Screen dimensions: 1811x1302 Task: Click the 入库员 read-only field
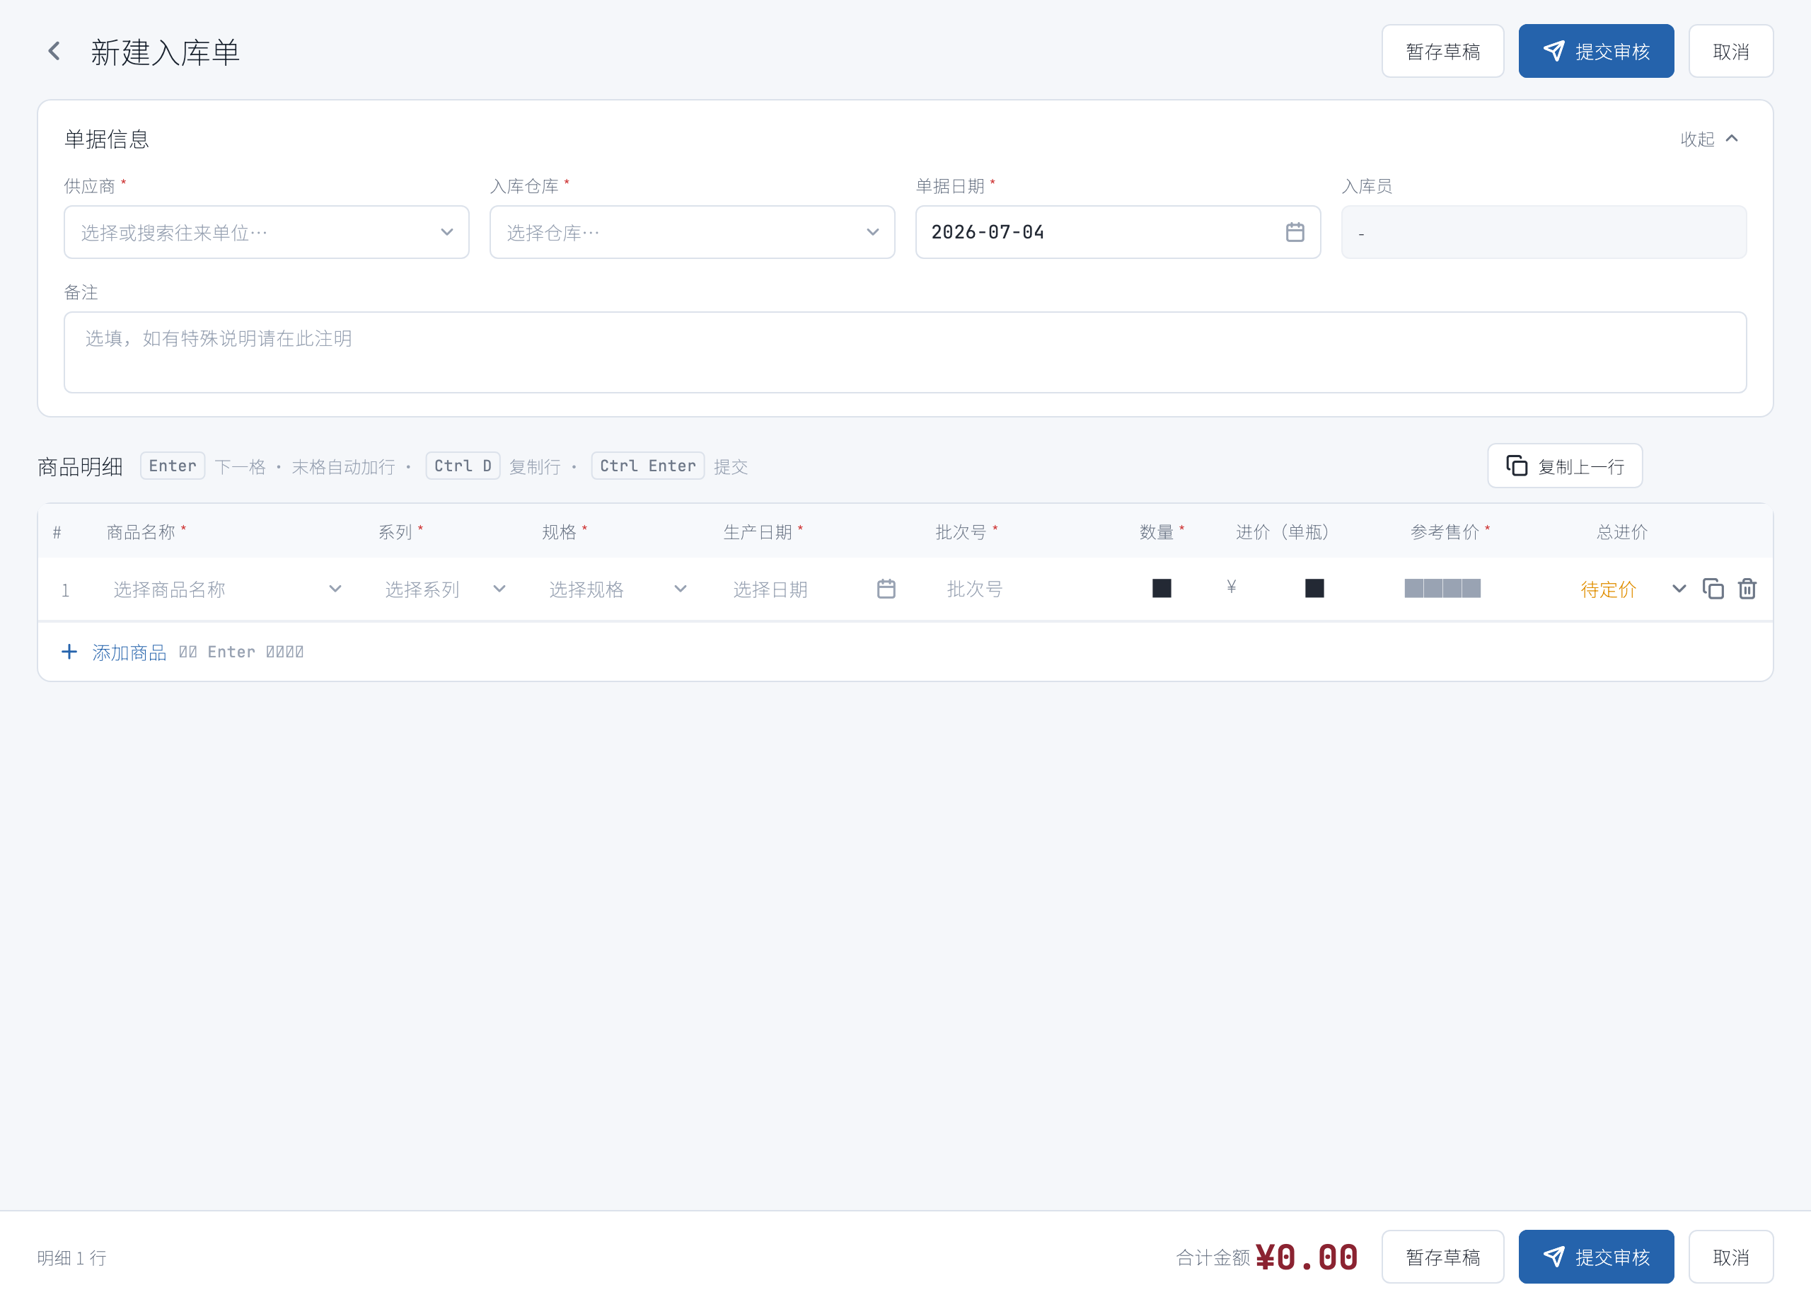(x=1544, y=232)
